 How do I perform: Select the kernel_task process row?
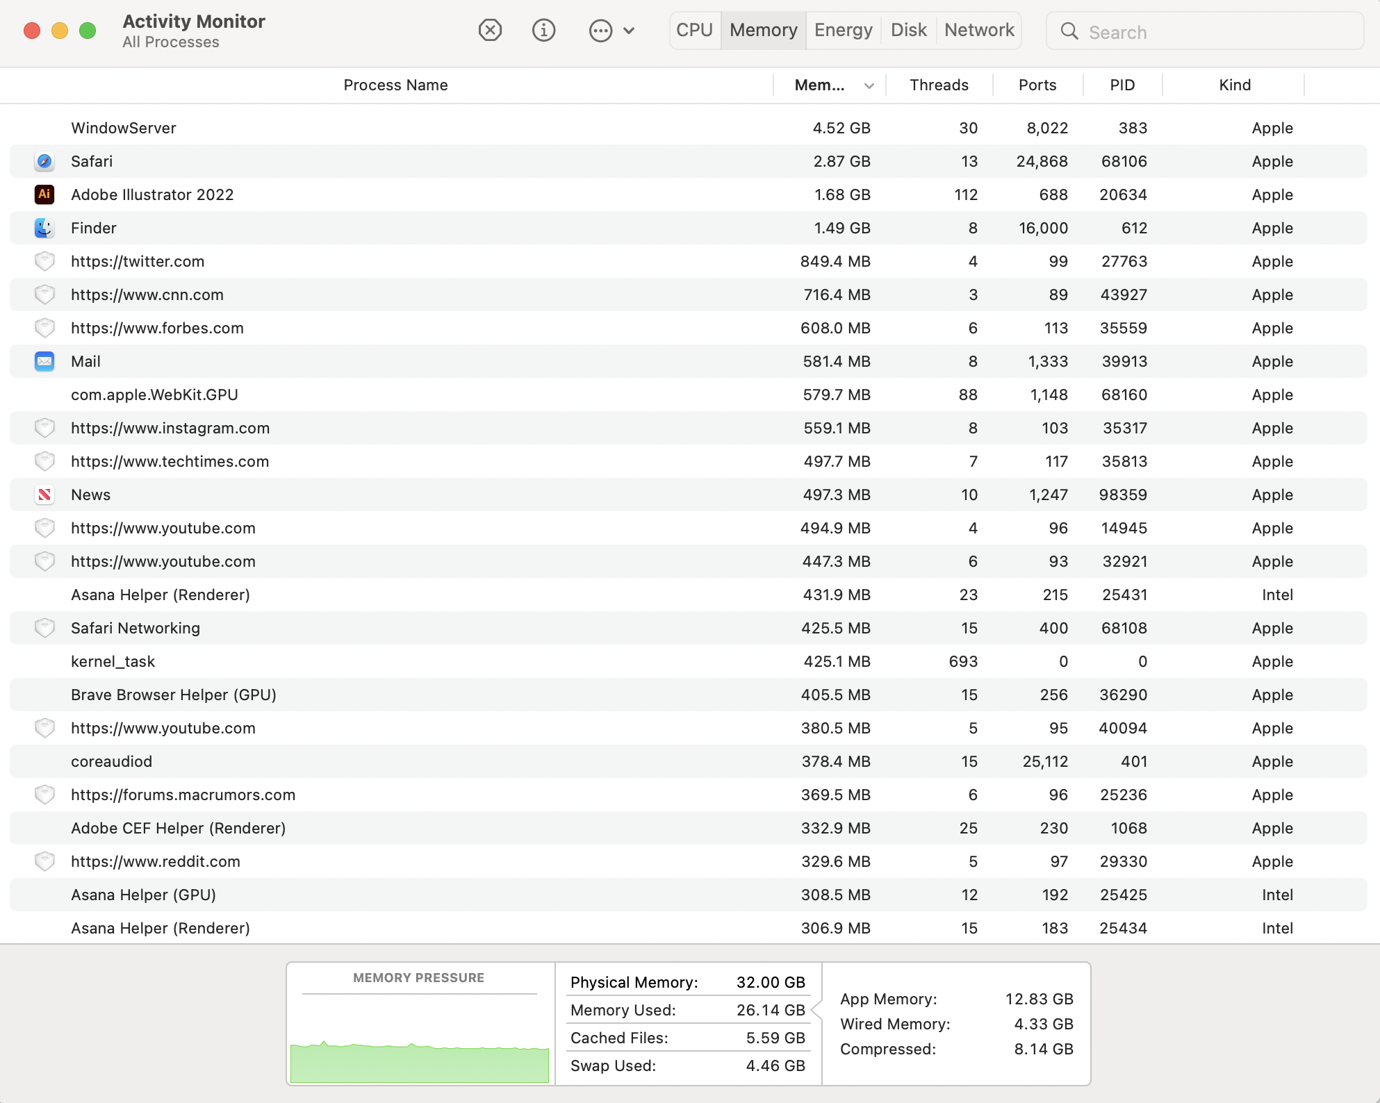[x=689, y=661]
